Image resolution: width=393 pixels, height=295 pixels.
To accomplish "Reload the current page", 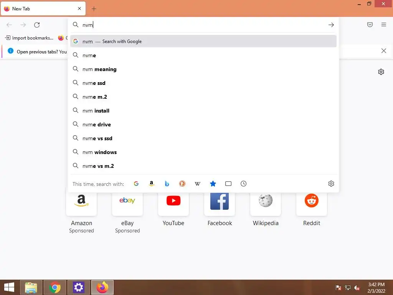I will [37, 25].
